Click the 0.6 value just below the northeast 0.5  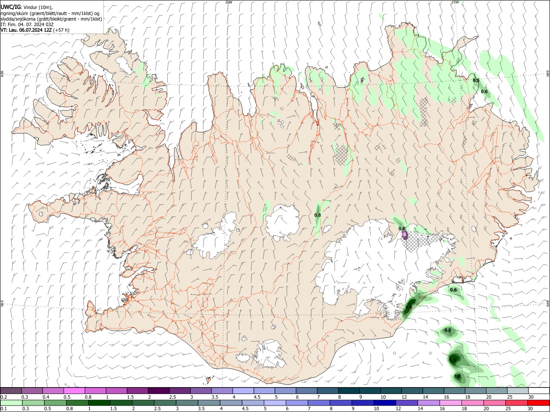484,91
